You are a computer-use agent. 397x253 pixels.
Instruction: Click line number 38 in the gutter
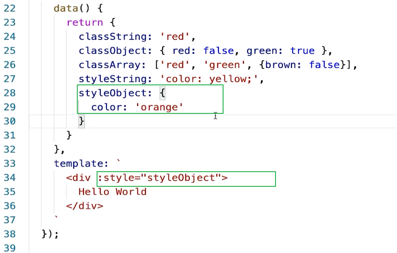coord(9,234)
